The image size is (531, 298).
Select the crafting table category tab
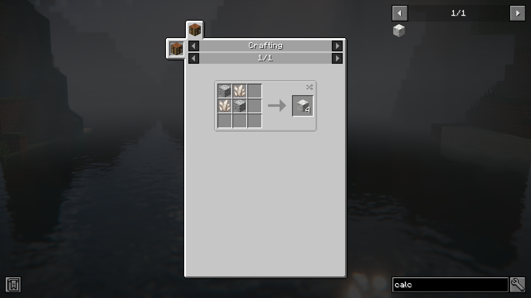tap(195, 30)
